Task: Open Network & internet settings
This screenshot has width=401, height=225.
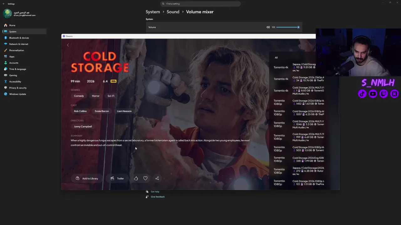Action: (24, 44)
